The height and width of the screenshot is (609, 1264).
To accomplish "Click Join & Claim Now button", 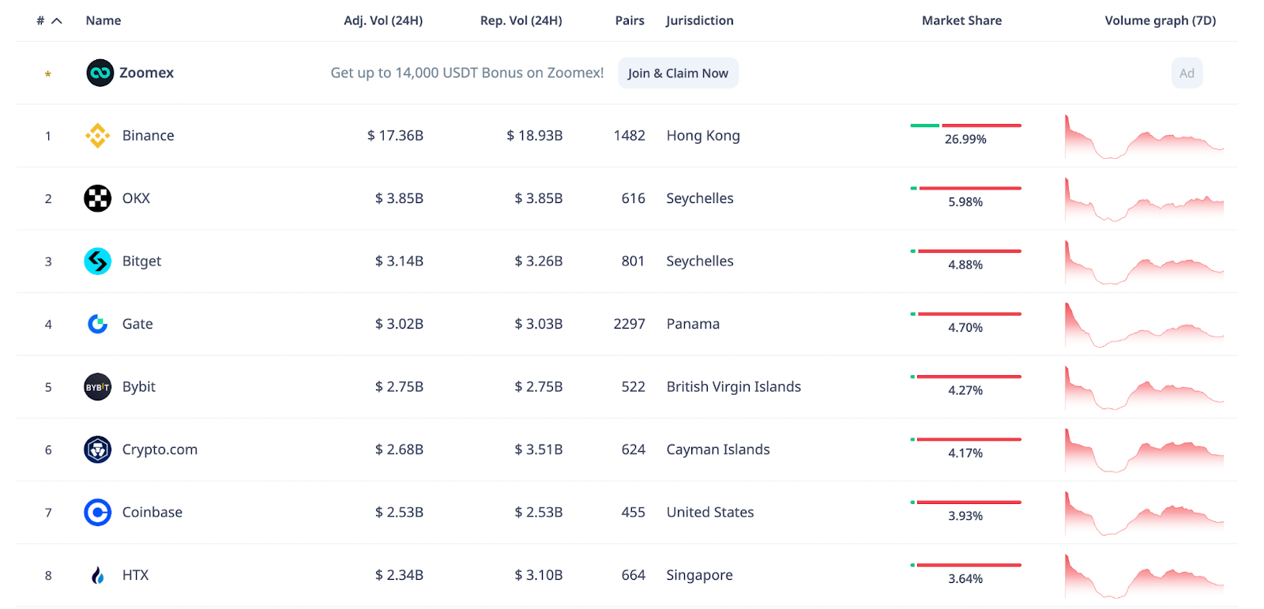I will point(678,73).
